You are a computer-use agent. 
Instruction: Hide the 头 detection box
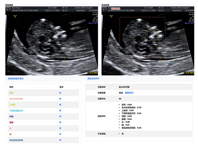click(x=60, y=128)
